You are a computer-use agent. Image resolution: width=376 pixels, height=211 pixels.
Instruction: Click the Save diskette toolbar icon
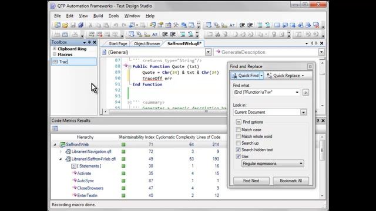[73, 25]
